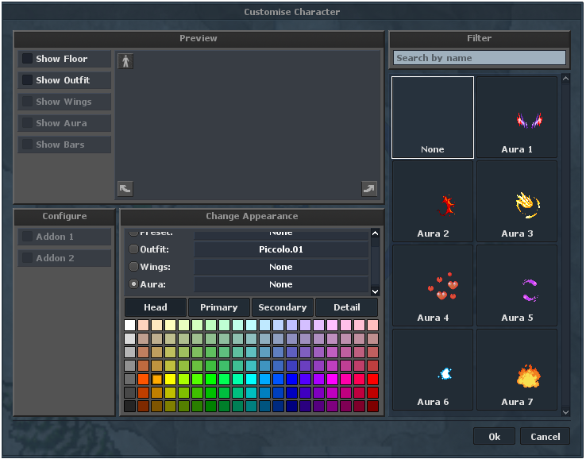Click in the Search by name field
586x459 pixels.
coord(479,58)
